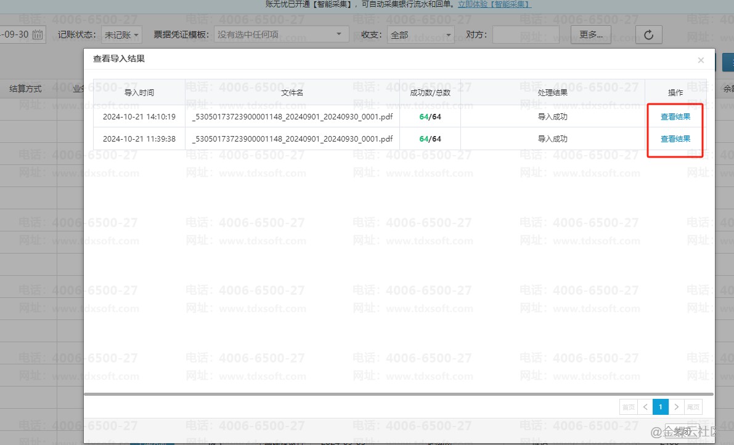Click the 文件名 column header
This screenshot has width=734, height=445.
point(292,93)
